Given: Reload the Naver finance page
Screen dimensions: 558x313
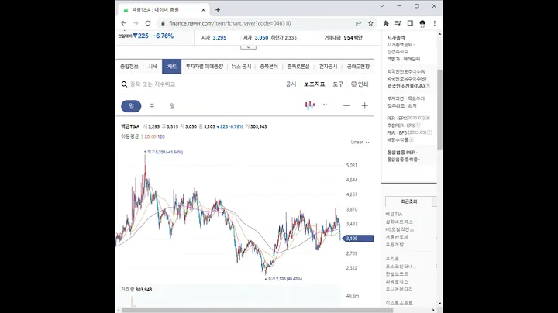Looking at the screenshot, I should [148, 23].
